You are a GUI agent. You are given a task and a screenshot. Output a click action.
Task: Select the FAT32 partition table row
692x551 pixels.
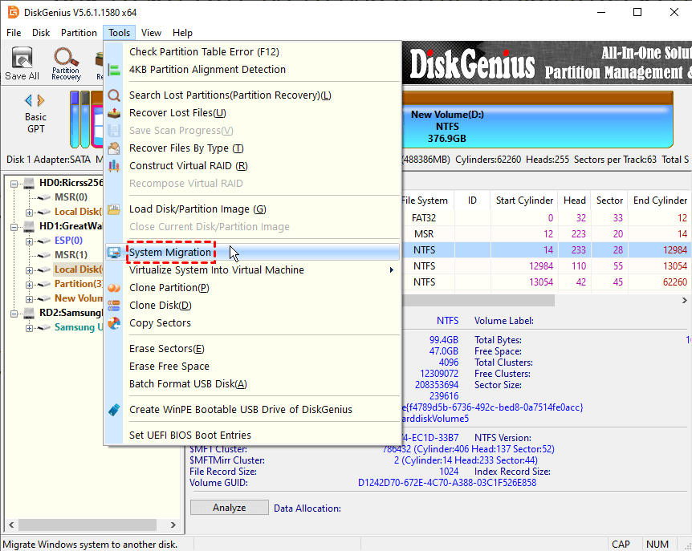pos(547,218)
